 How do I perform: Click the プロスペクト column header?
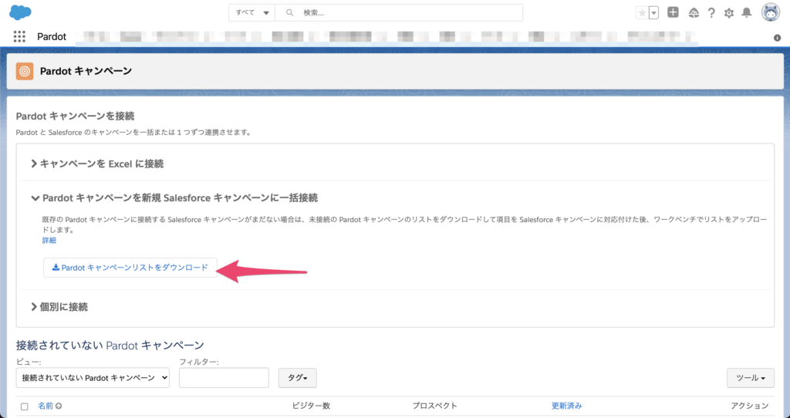[x=435, y=406]
